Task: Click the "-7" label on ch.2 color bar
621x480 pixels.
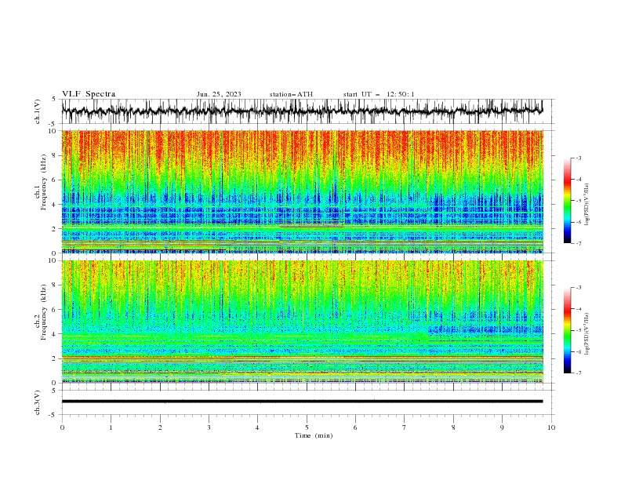Action: pyautogui.click(x=579, y=373)
